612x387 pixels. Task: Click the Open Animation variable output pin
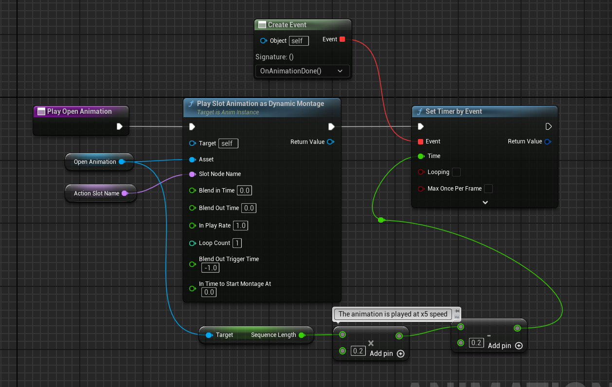pyautogui.click(x=122, y=162)
